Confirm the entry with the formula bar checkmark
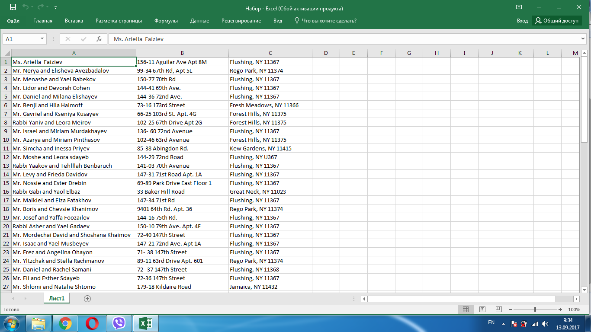This screenshot has height=332, width=591. click(84, 39)
